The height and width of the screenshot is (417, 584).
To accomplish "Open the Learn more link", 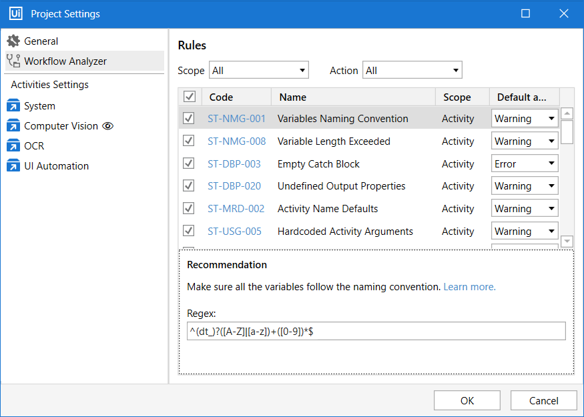I will tap(469, 286).
